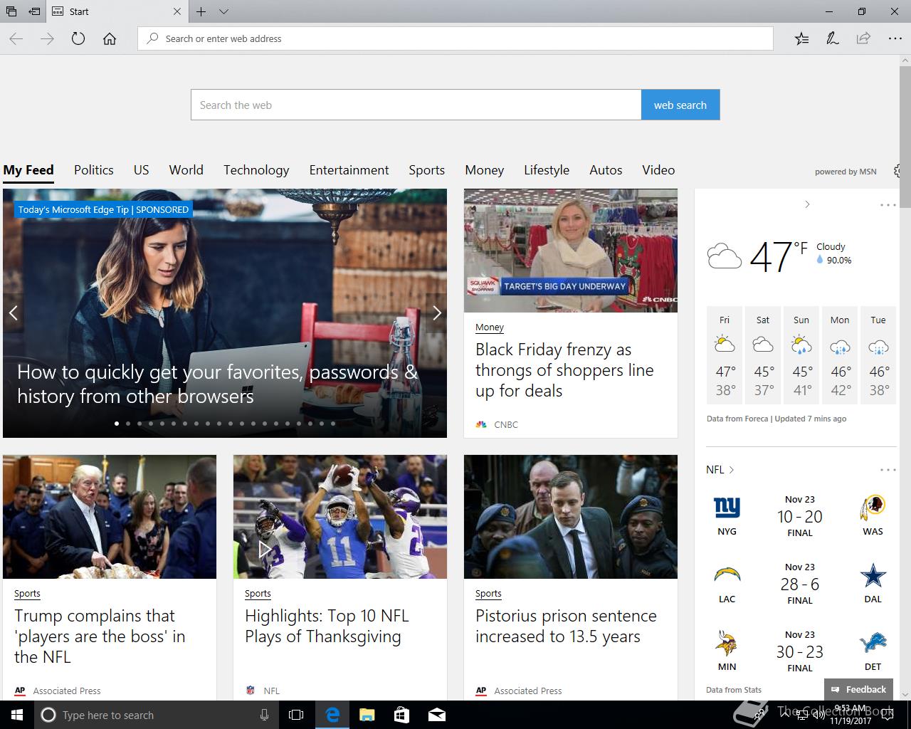Click the first carousel pagination dot

(x=117, y=424)
